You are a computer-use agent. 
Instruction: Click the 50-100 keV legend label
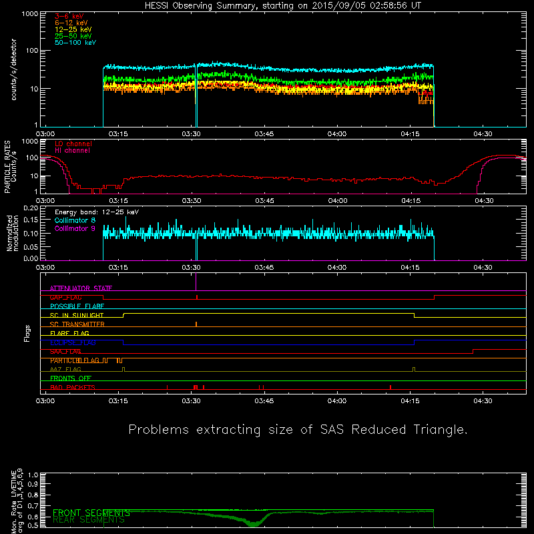coord(75,43)
